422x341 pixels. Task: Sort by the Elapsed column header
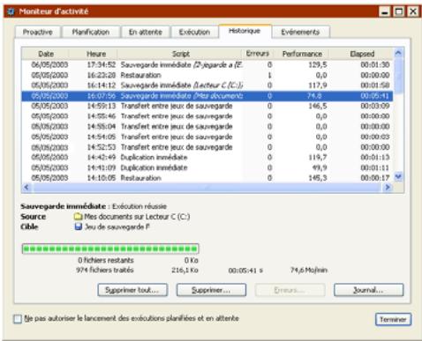tap(362, 54)
